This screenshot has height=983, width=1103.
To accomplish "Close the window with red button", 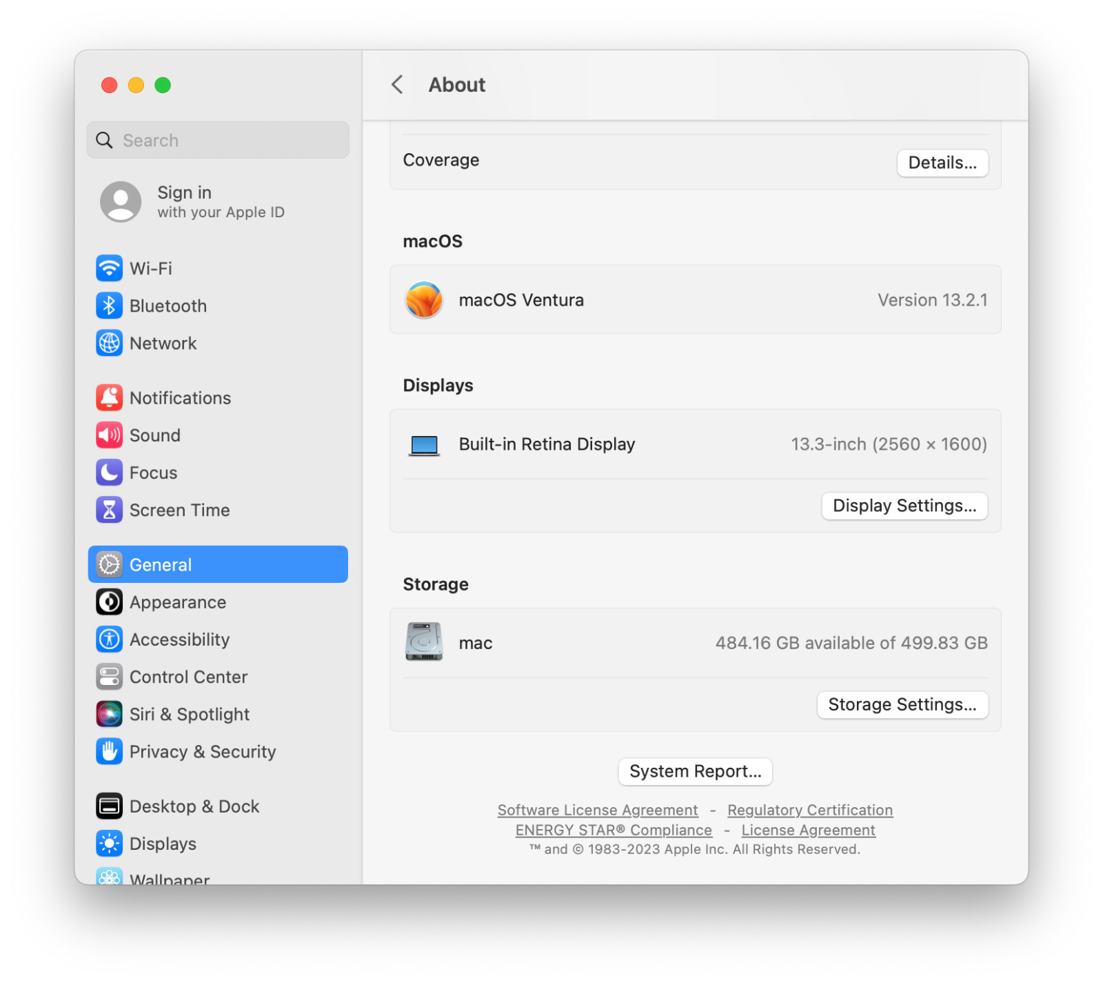I will tap(109, 85).
